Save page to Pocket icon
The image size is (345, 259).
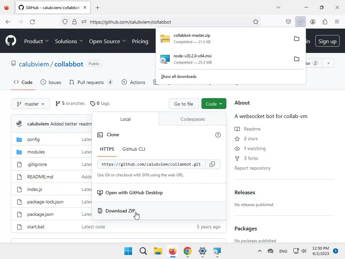[288, 22]
